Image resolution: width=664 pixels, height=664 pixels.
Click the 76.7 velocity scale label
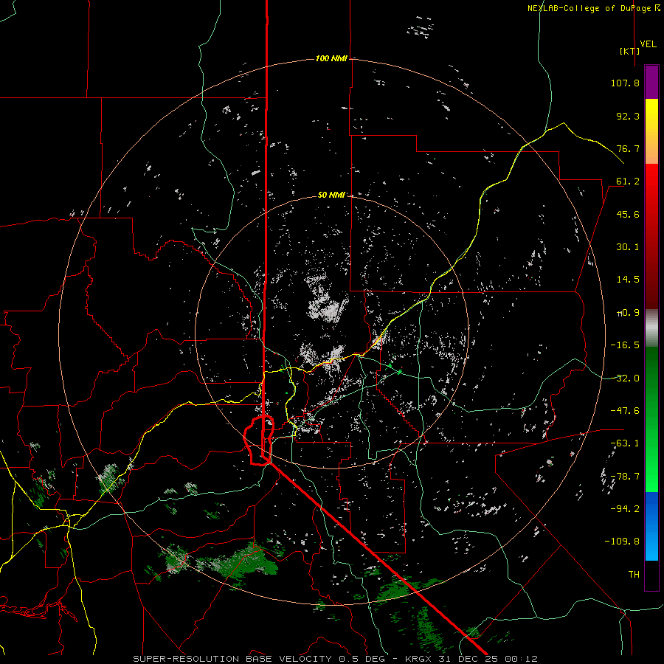628,148
